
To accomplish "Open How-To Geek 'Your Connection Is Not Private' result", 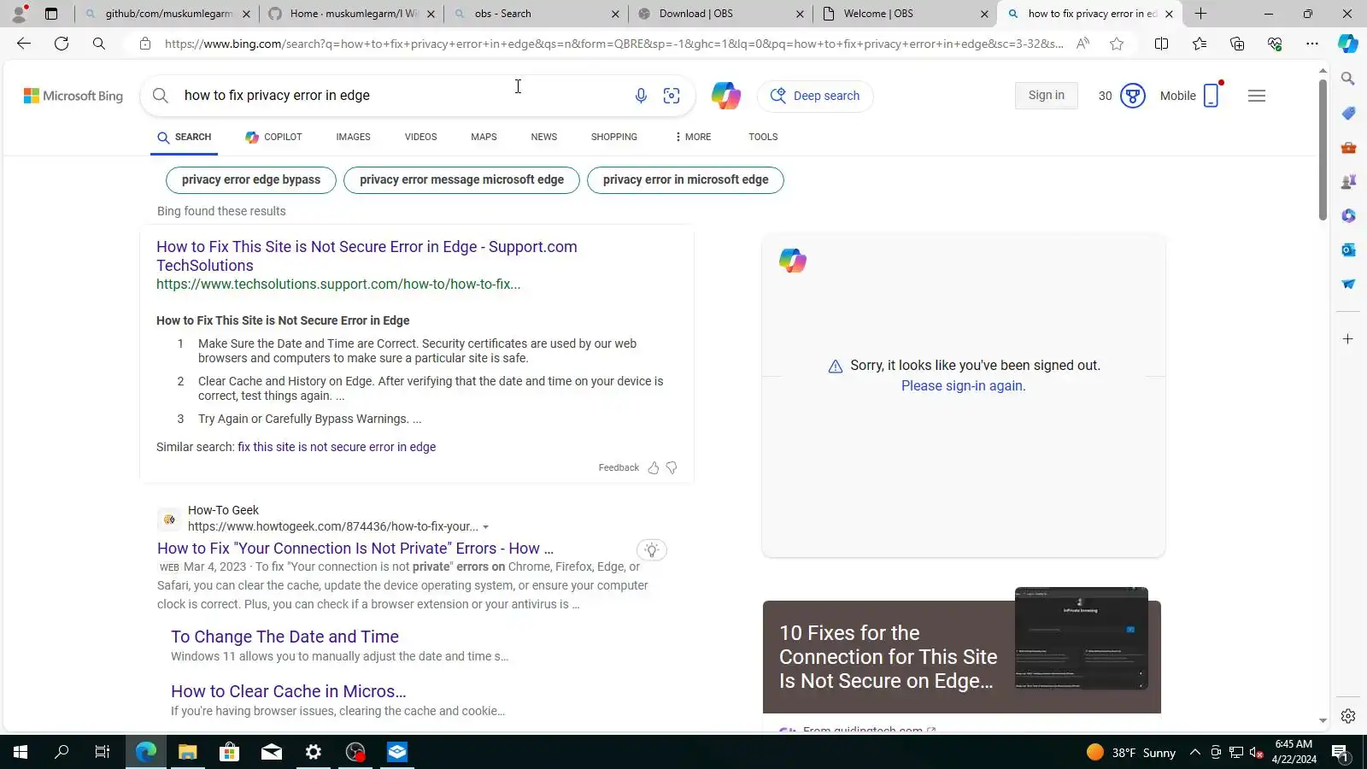I will click(355, 549).
